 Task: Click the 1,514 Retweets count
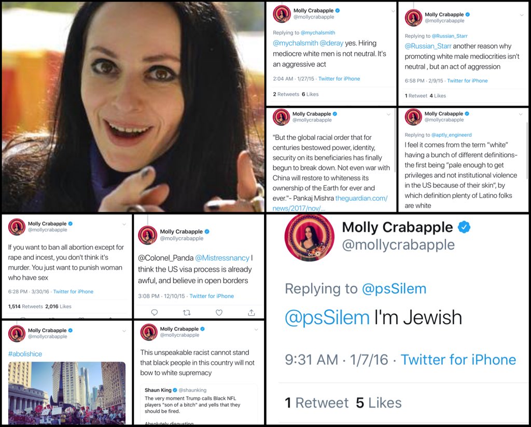pos(25,306)
